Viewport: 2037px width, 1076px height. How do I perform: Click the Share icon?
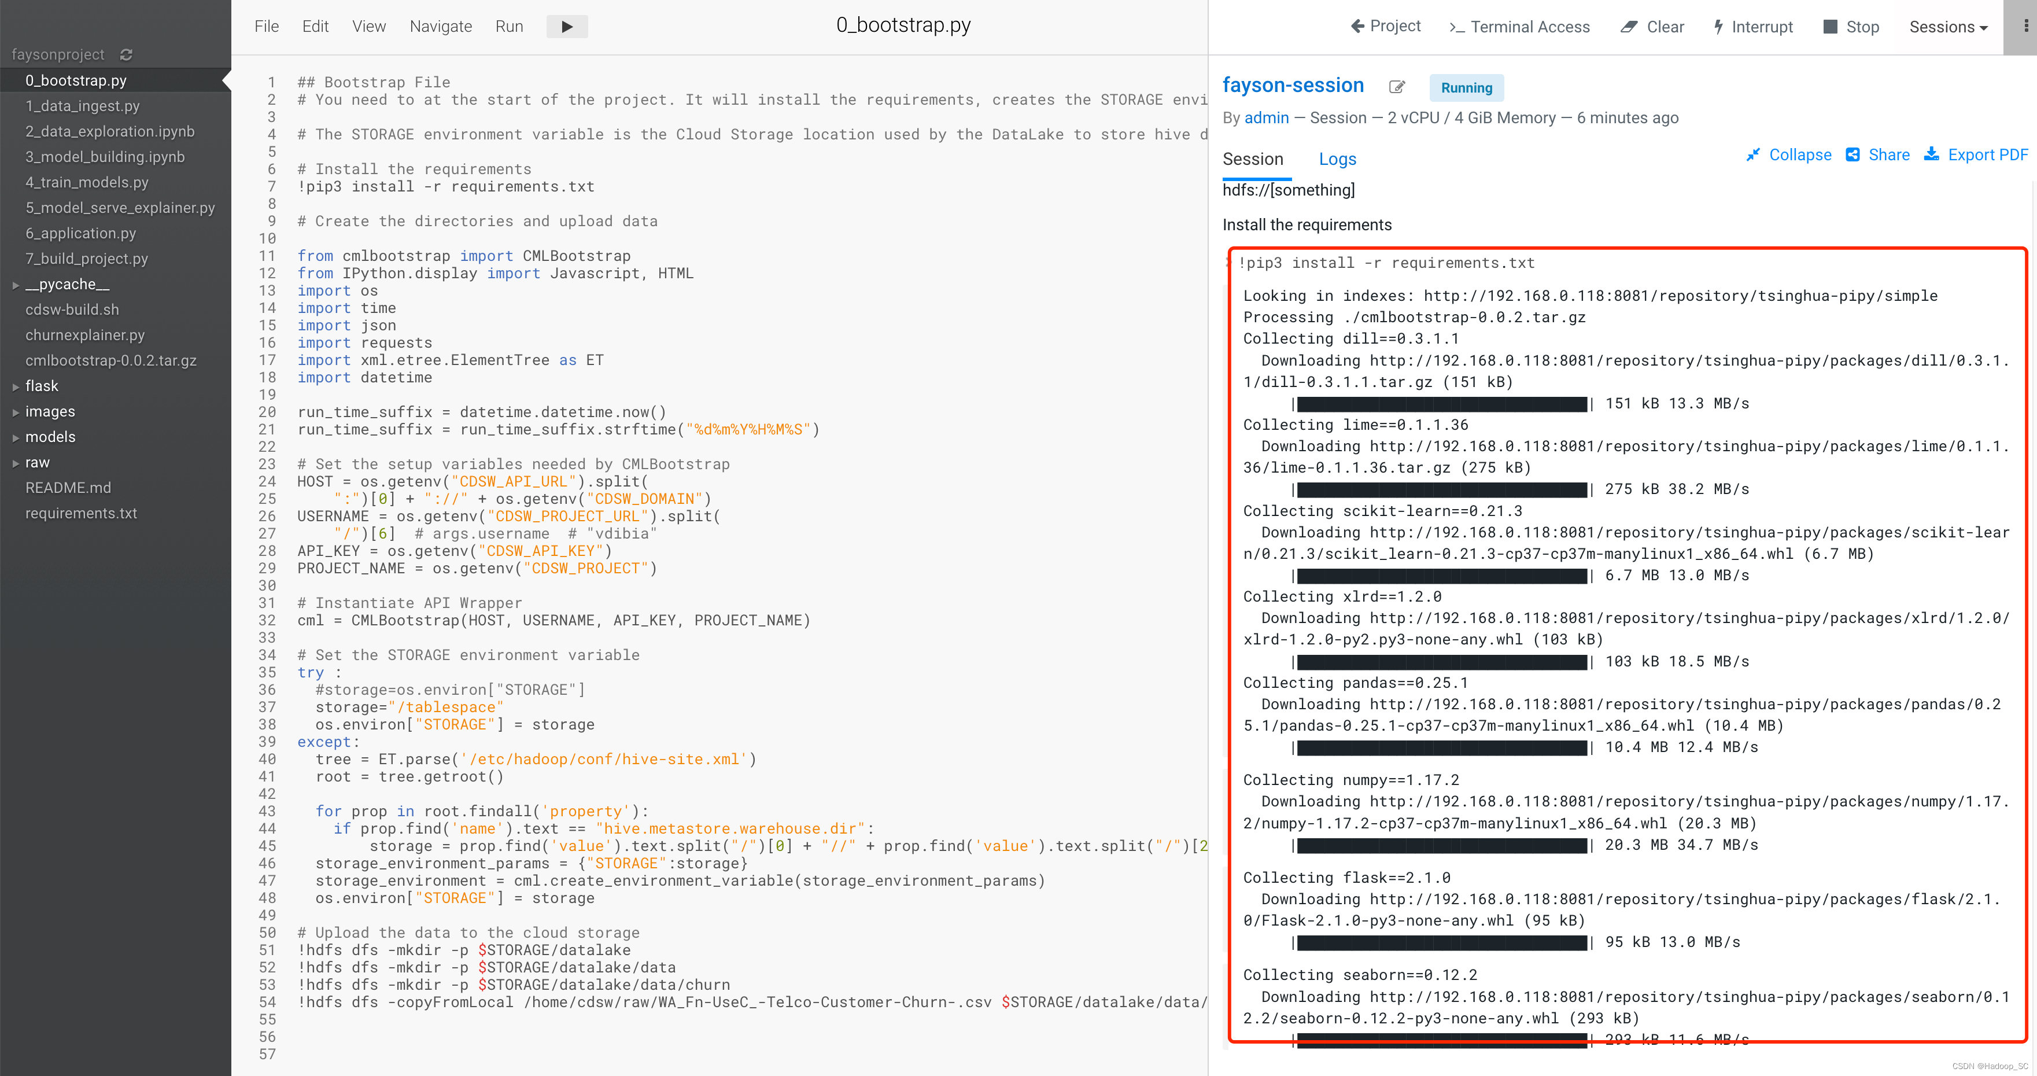pos(1853,154)
